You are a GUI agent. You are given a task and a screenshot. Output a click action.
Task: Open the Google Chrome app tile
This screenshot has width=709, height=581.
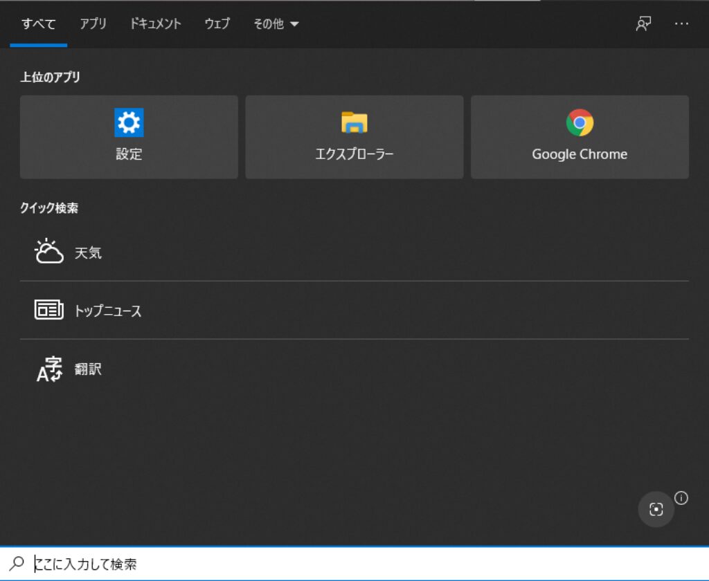tap(580, 137)
